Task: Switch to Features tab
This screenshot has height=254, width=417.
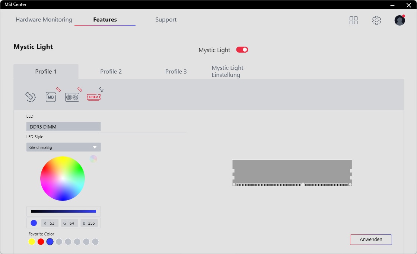Action: click(105, 20)
